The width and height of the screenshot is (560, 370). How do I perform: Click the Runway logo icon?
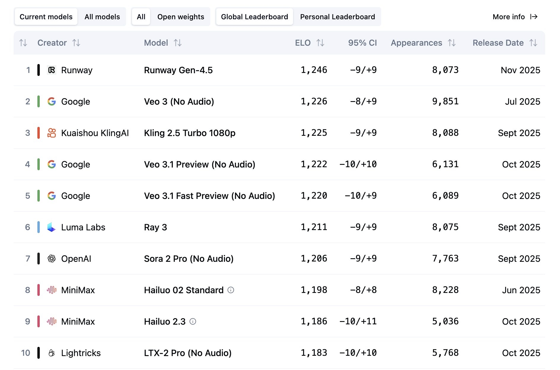click(52, 70)
